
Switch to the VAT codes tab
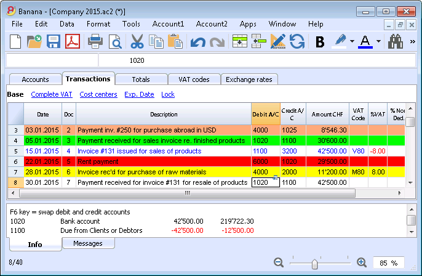tap(194, 79)
